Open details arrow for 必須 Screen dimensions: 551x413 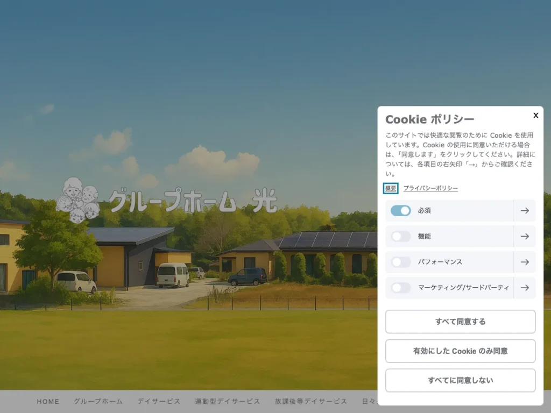coord(525,211)
